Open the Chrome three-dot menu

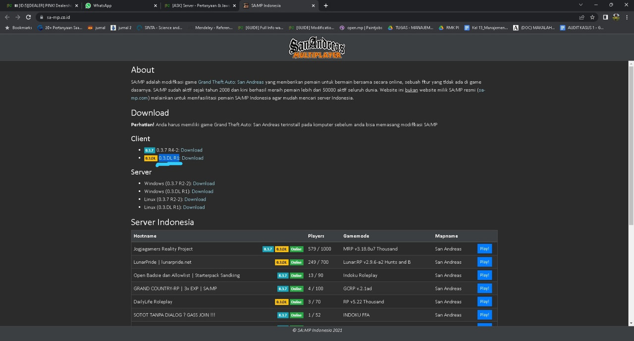click(627, 17)
